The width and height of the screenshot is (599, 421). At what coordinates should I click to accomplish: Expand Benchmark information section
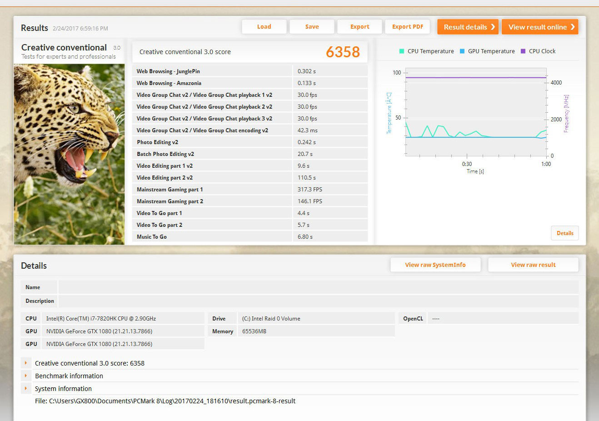pos(26,376)
